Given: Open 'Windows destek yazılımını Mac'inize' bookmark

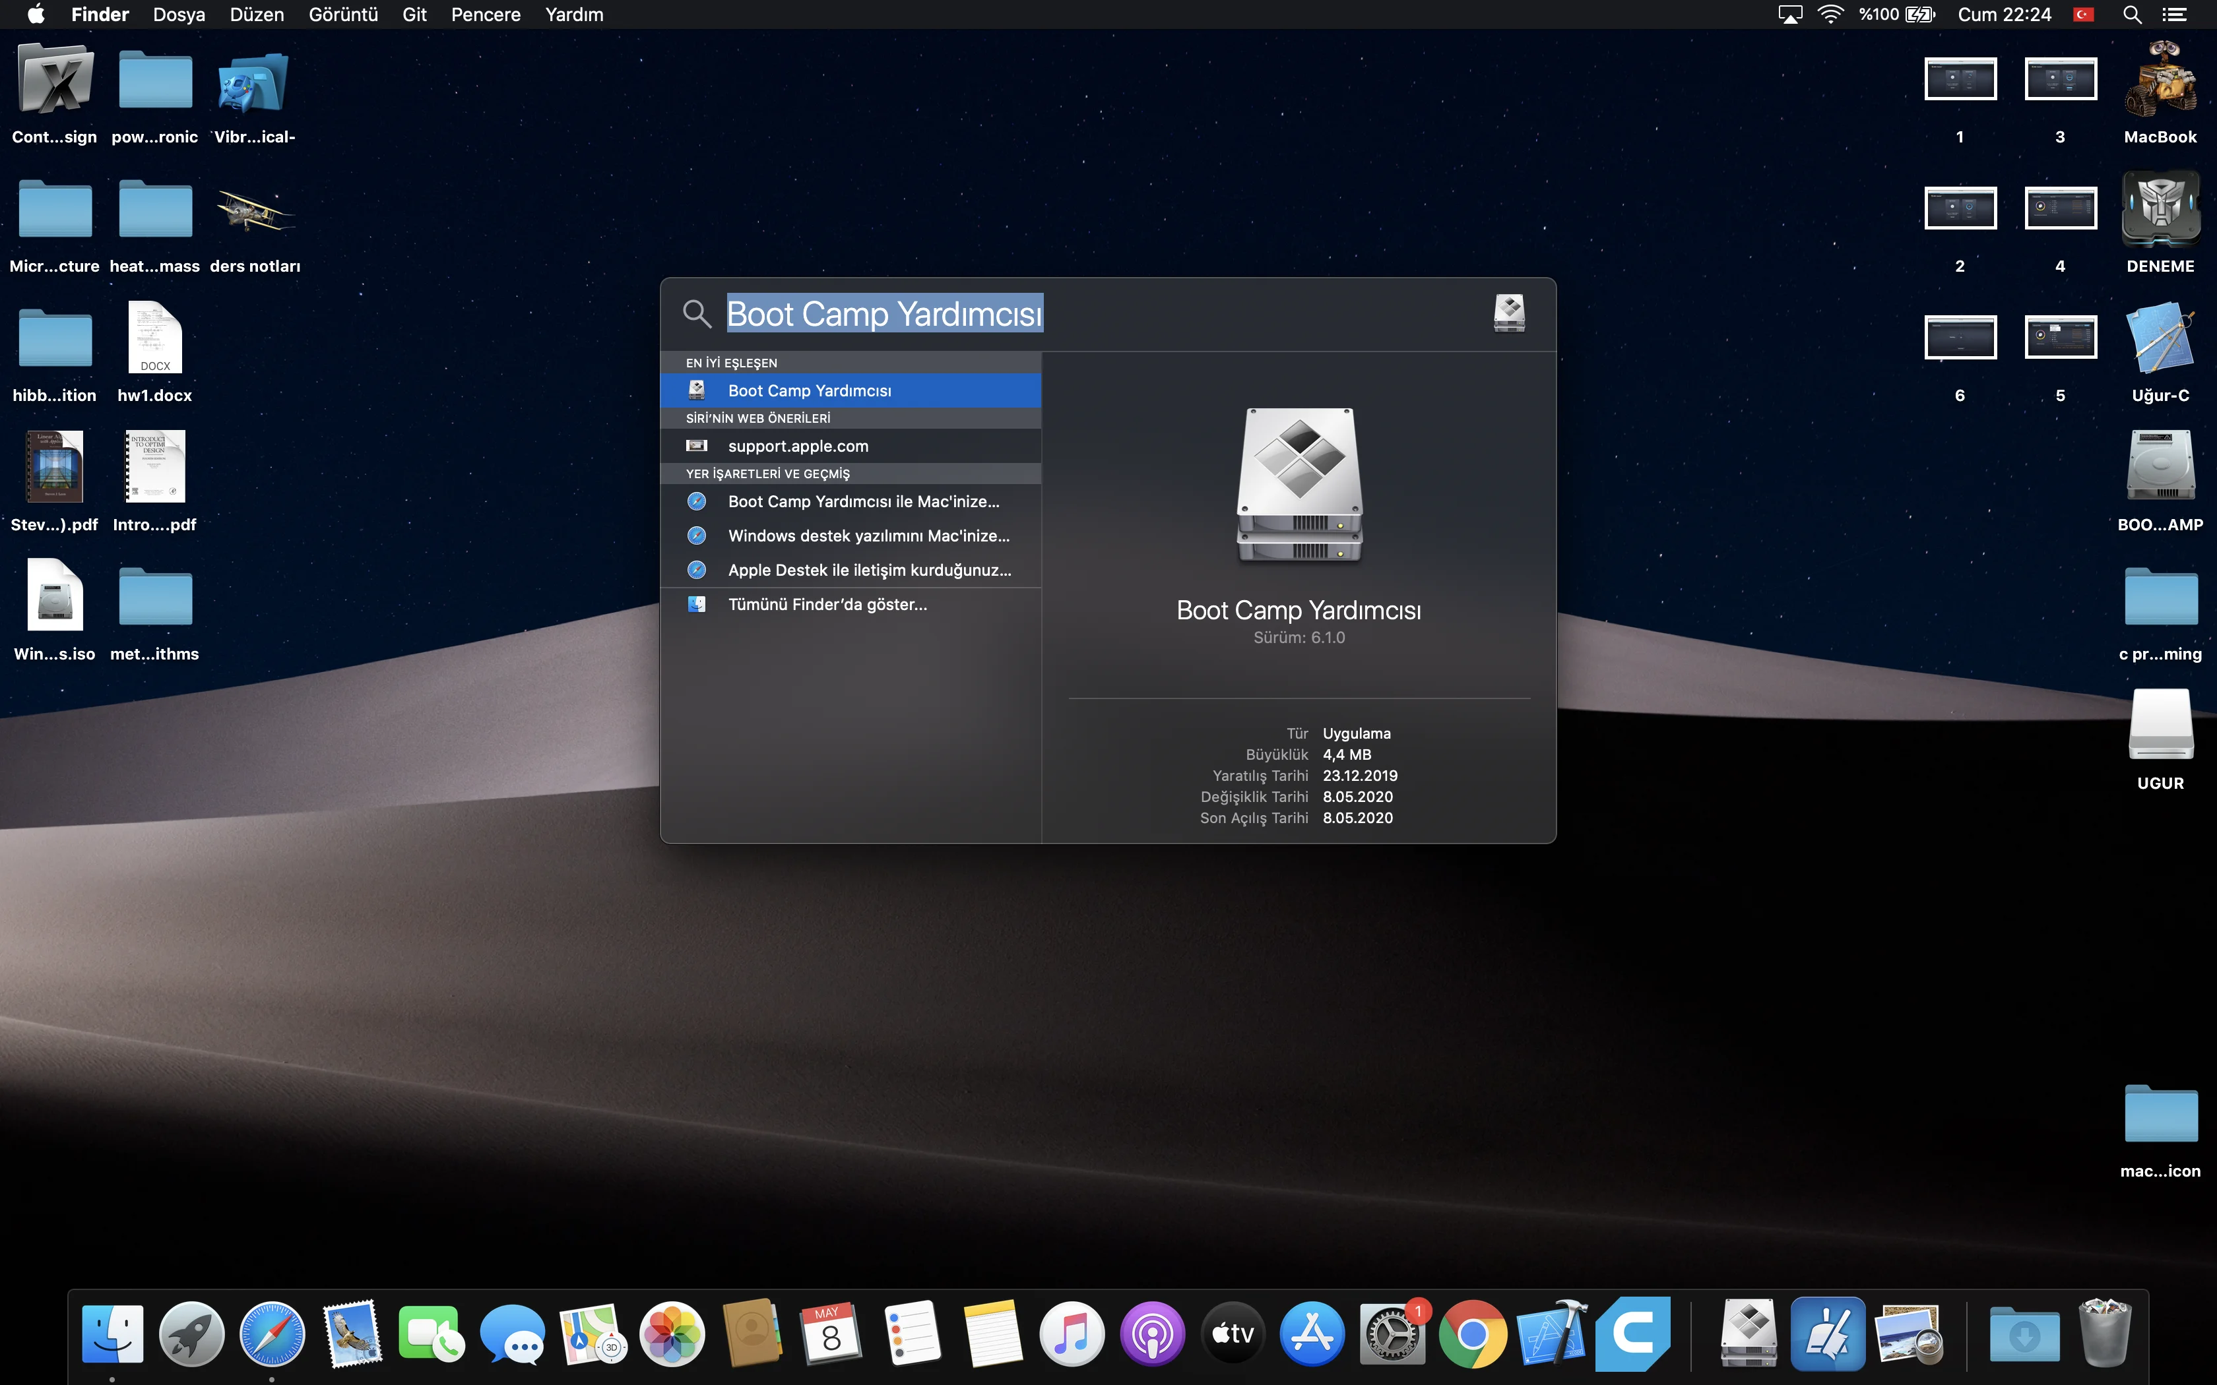Looking at the screenshot, I should click(x=868, y=536).
